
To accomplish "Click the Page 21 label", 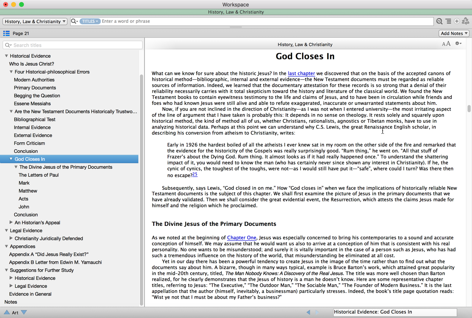I will coord(21,33).
